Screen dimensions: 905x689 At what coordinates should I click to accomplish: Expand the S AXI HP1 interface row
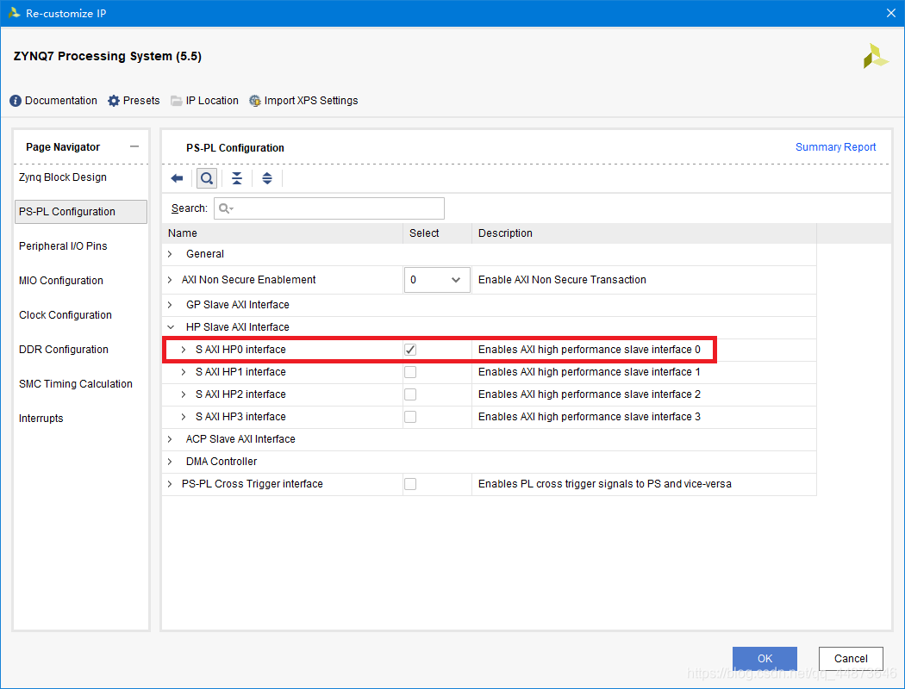[184, 372]
